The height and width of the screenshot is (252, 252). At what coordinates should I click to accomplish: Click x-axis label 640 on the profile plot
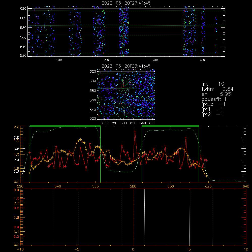coord(246,186)
